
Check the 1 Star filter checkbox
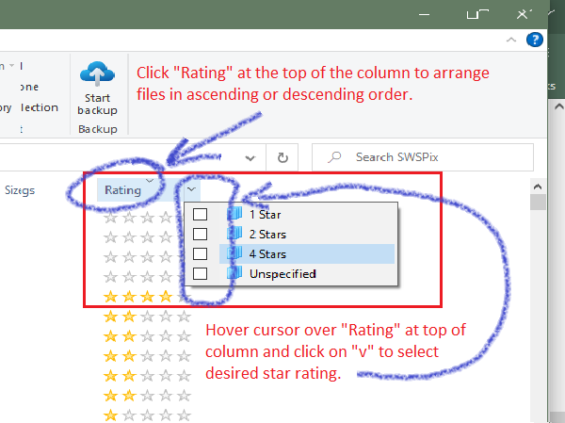tap(200, 215)
